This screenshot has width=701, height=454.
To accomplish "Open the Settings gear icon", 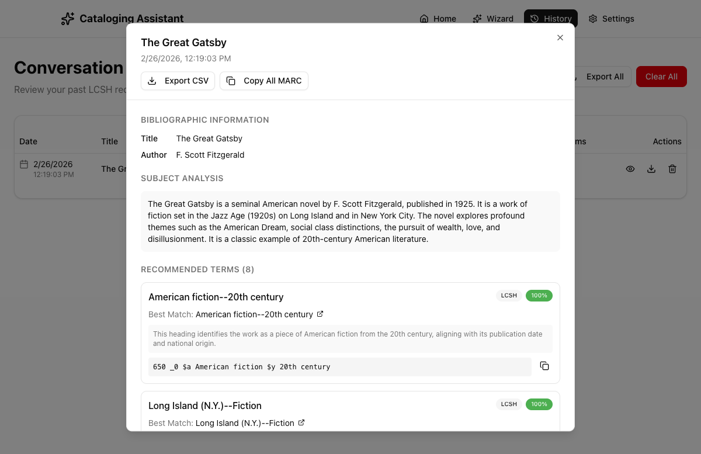I will point(592,18).
